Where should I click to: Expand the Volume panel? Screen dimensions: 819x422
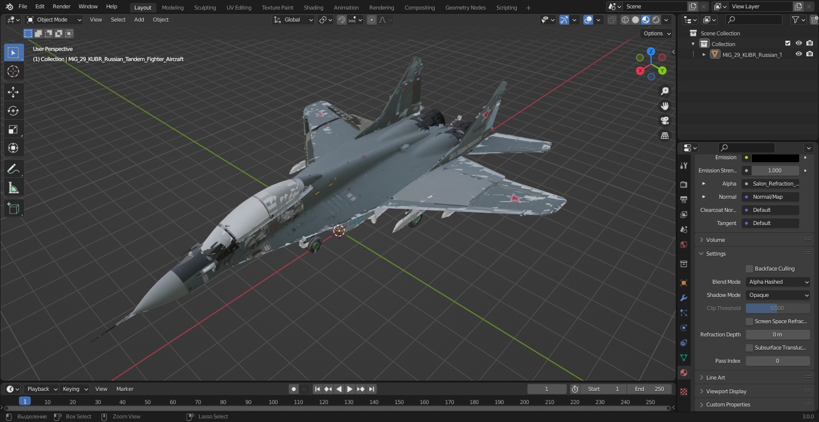[x=715, y=240]
